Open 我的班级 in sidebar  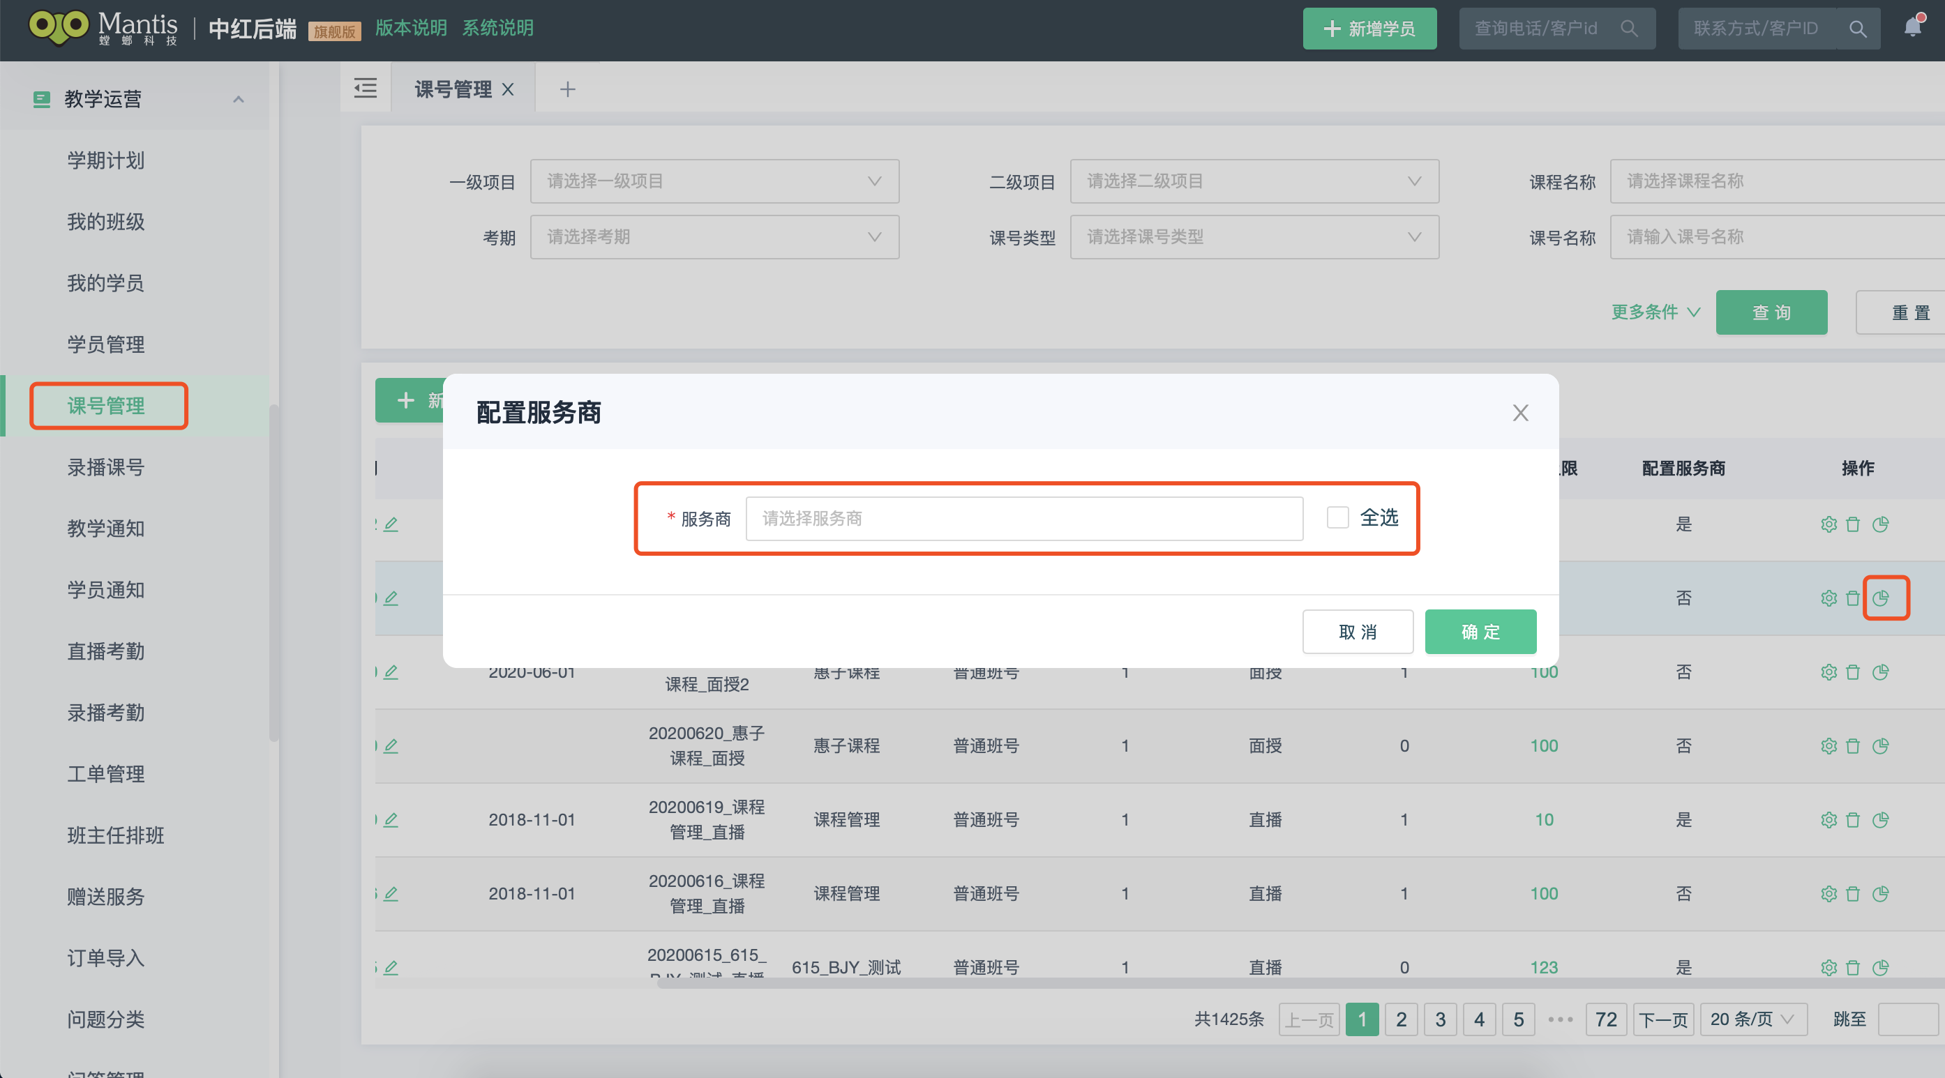click(x=106, y=222)
